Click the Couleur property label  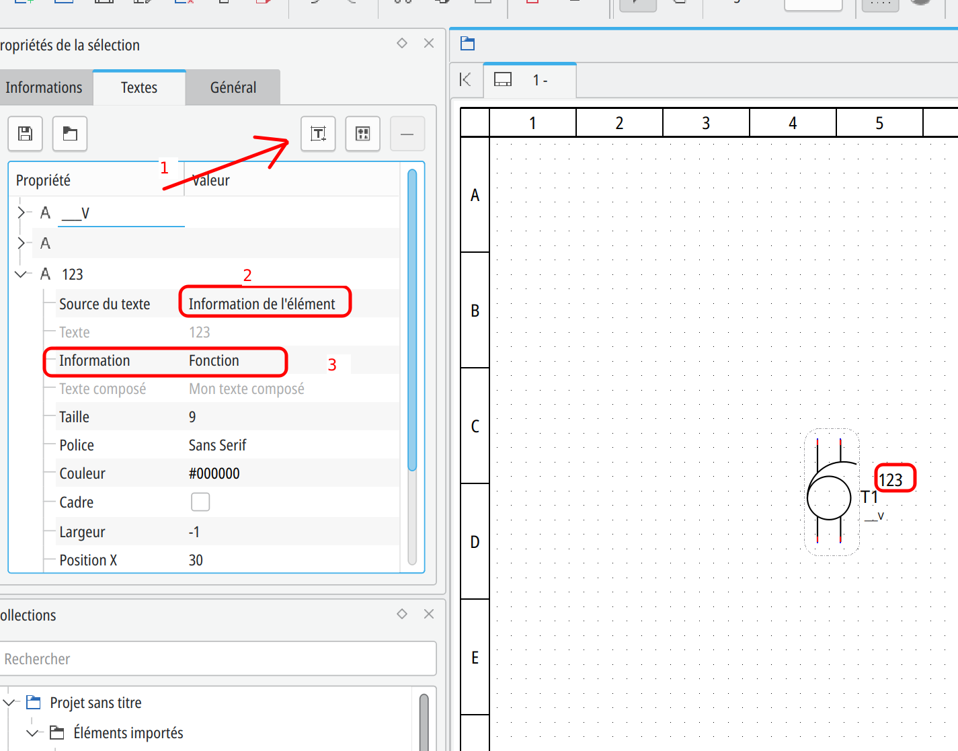coord(82,473)
